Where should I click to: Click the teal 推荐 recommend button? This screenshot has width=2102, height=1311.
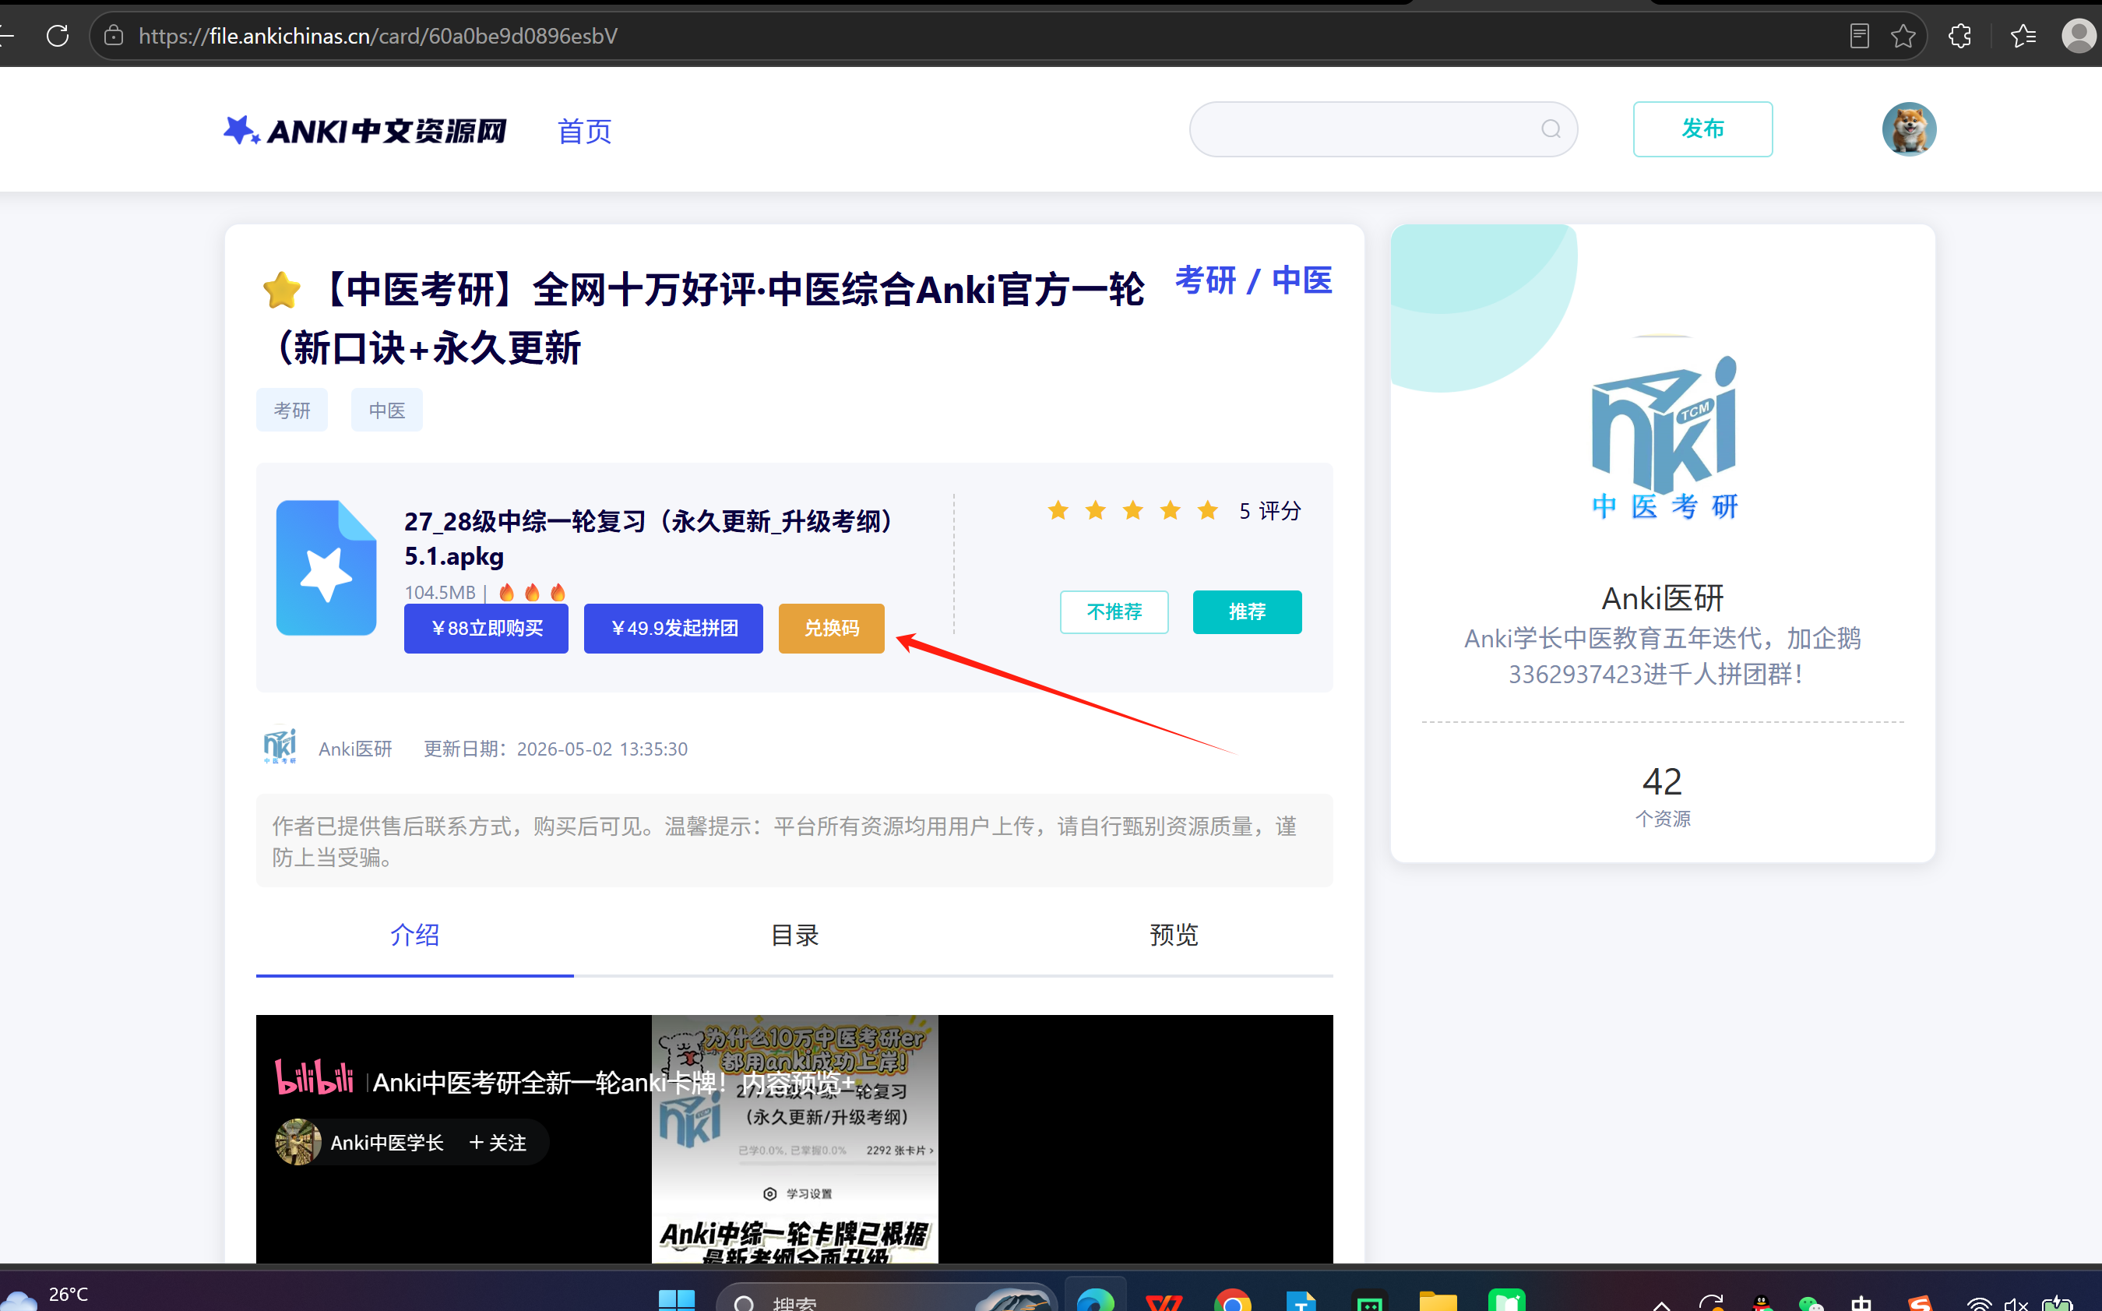pos(1248,612)
